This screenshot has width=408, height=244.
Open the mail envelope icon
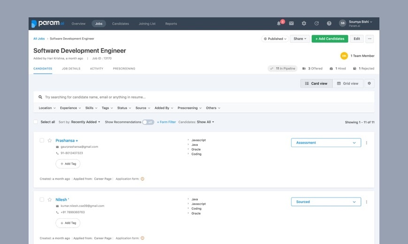pos(292,23)
